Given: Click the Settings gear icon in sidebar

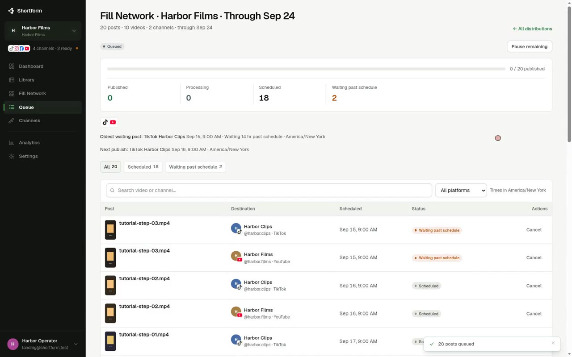Looking at the screenshot, I should point(12,156).
